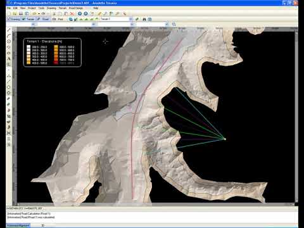Image resolution: width=304 pixels, height=228 pixels.
Task: Switch to the Plot mode tab
Action: 58,19
